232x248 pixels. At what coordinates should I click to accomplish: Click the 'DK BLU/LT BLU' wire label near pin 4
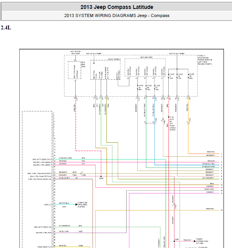[208, 164]
